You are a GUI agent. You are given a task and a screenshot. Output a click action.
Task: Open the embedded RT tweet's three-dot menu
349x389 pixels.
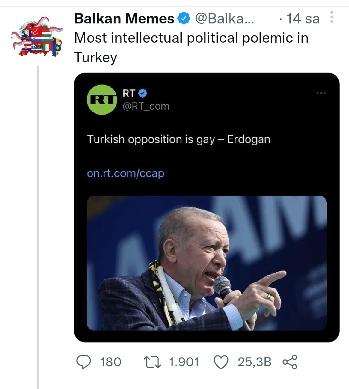(x=321, y=93)
